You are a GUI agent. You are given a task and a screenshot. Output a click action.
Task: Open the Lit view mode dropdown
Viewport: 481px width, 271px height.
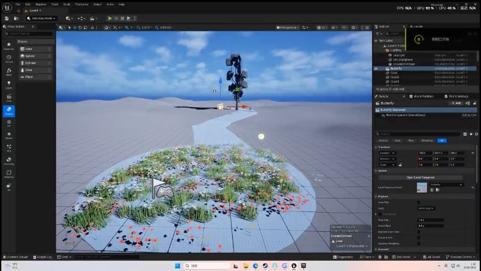pos(321,28)
